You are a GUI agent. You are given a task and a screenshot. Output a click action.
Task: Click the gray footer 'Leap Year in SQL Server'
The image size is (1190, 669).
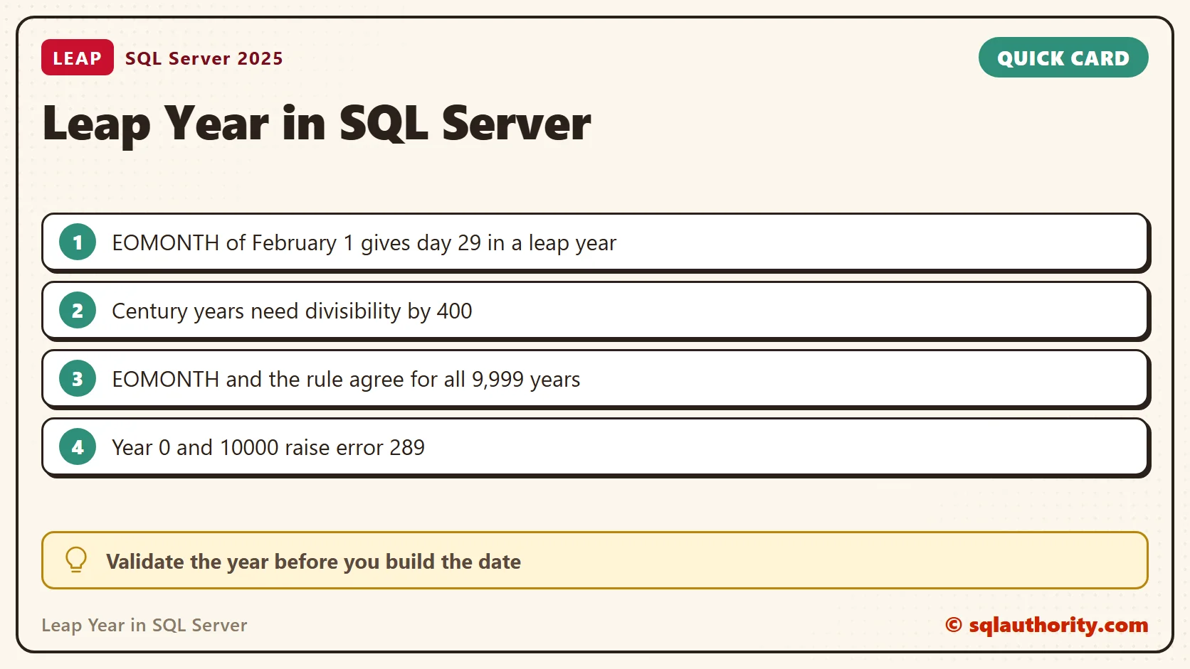coord(144,625)
